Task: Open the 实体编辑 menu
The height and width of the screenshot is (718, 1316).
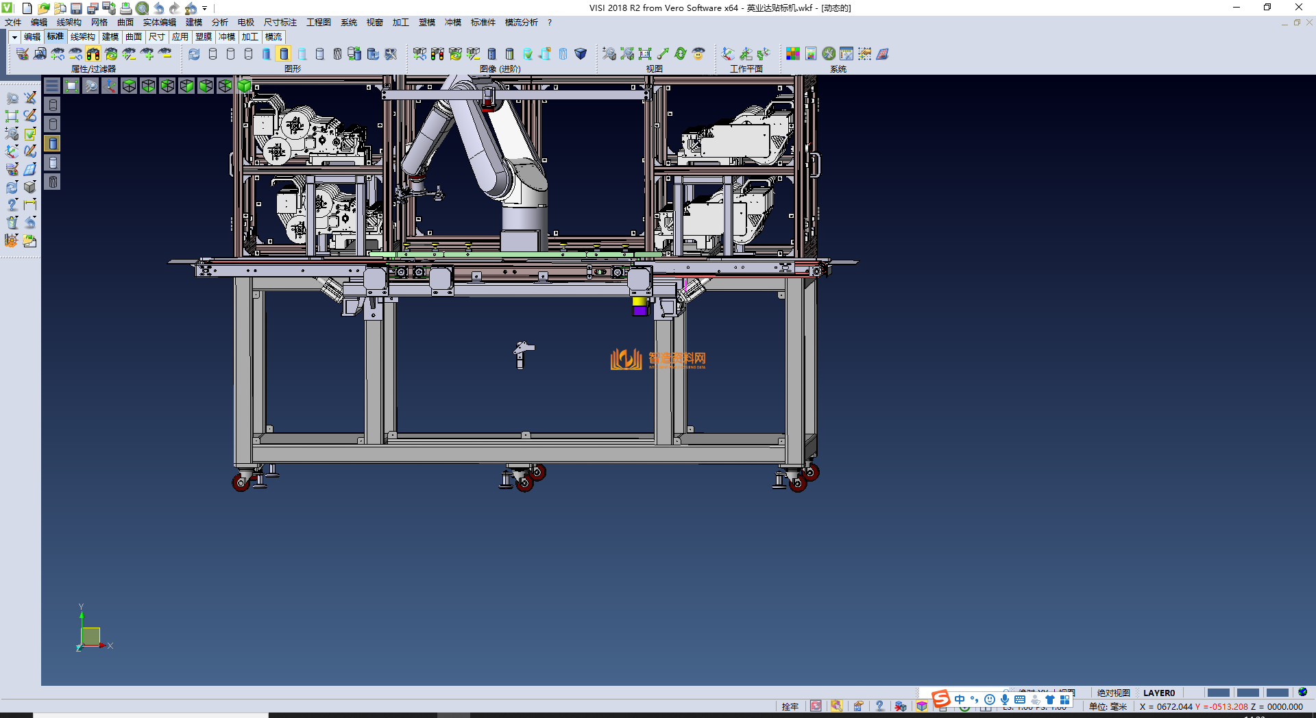Action: coord(159,23)
